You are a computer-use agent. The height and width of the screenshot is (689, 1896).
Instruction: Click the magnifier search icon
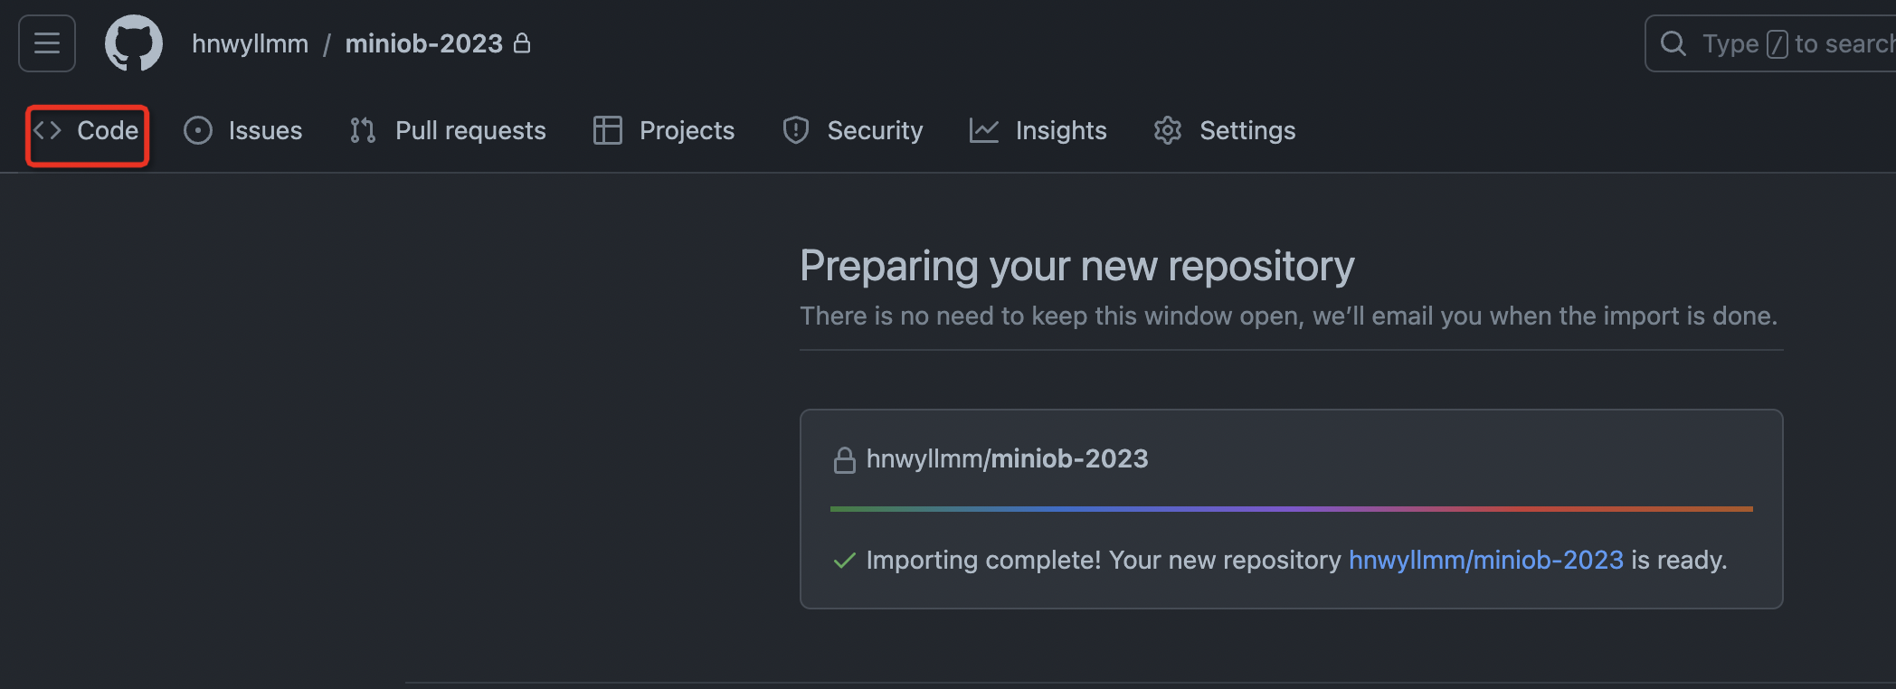point(1673,43)
